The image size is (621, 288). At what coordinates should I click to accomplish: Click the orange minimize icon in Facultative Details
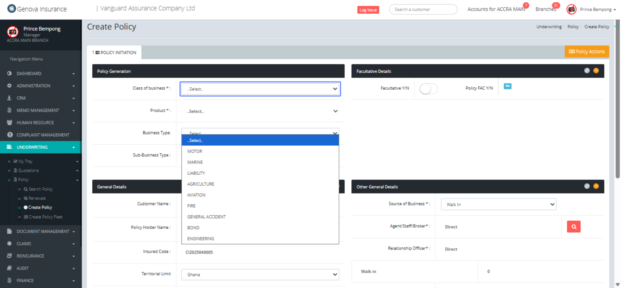(596, 71)
